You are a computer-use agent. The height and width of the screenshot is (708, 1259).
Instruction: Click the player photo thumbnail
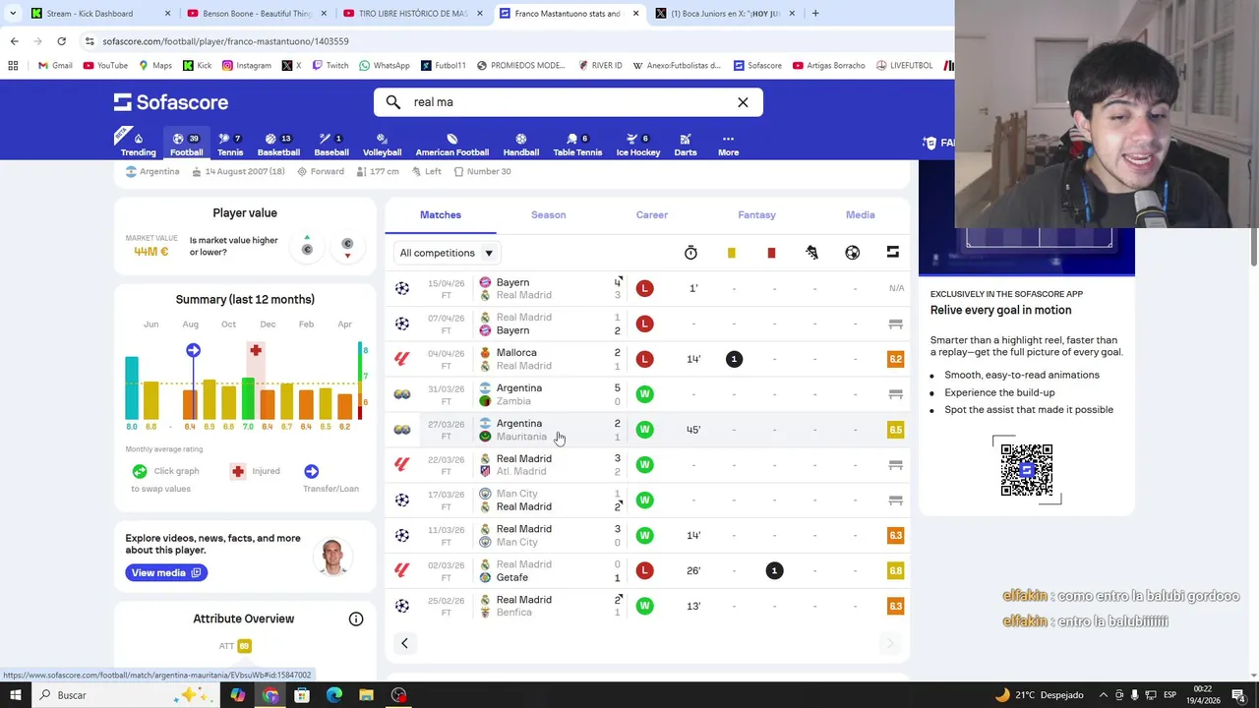pyautogui.click(x=332, y=556)
